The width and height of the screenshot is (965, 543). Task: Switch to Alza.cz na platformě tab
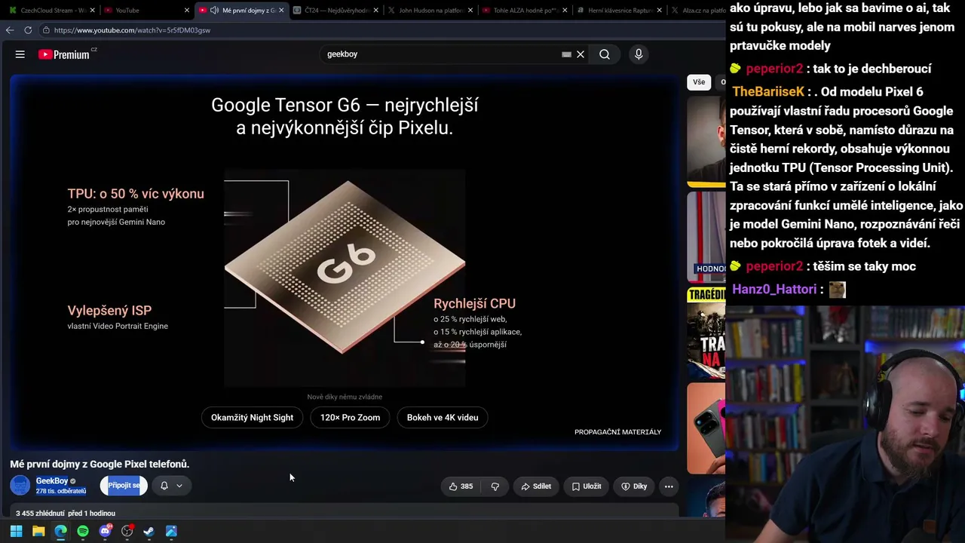(x=697, y=11)
